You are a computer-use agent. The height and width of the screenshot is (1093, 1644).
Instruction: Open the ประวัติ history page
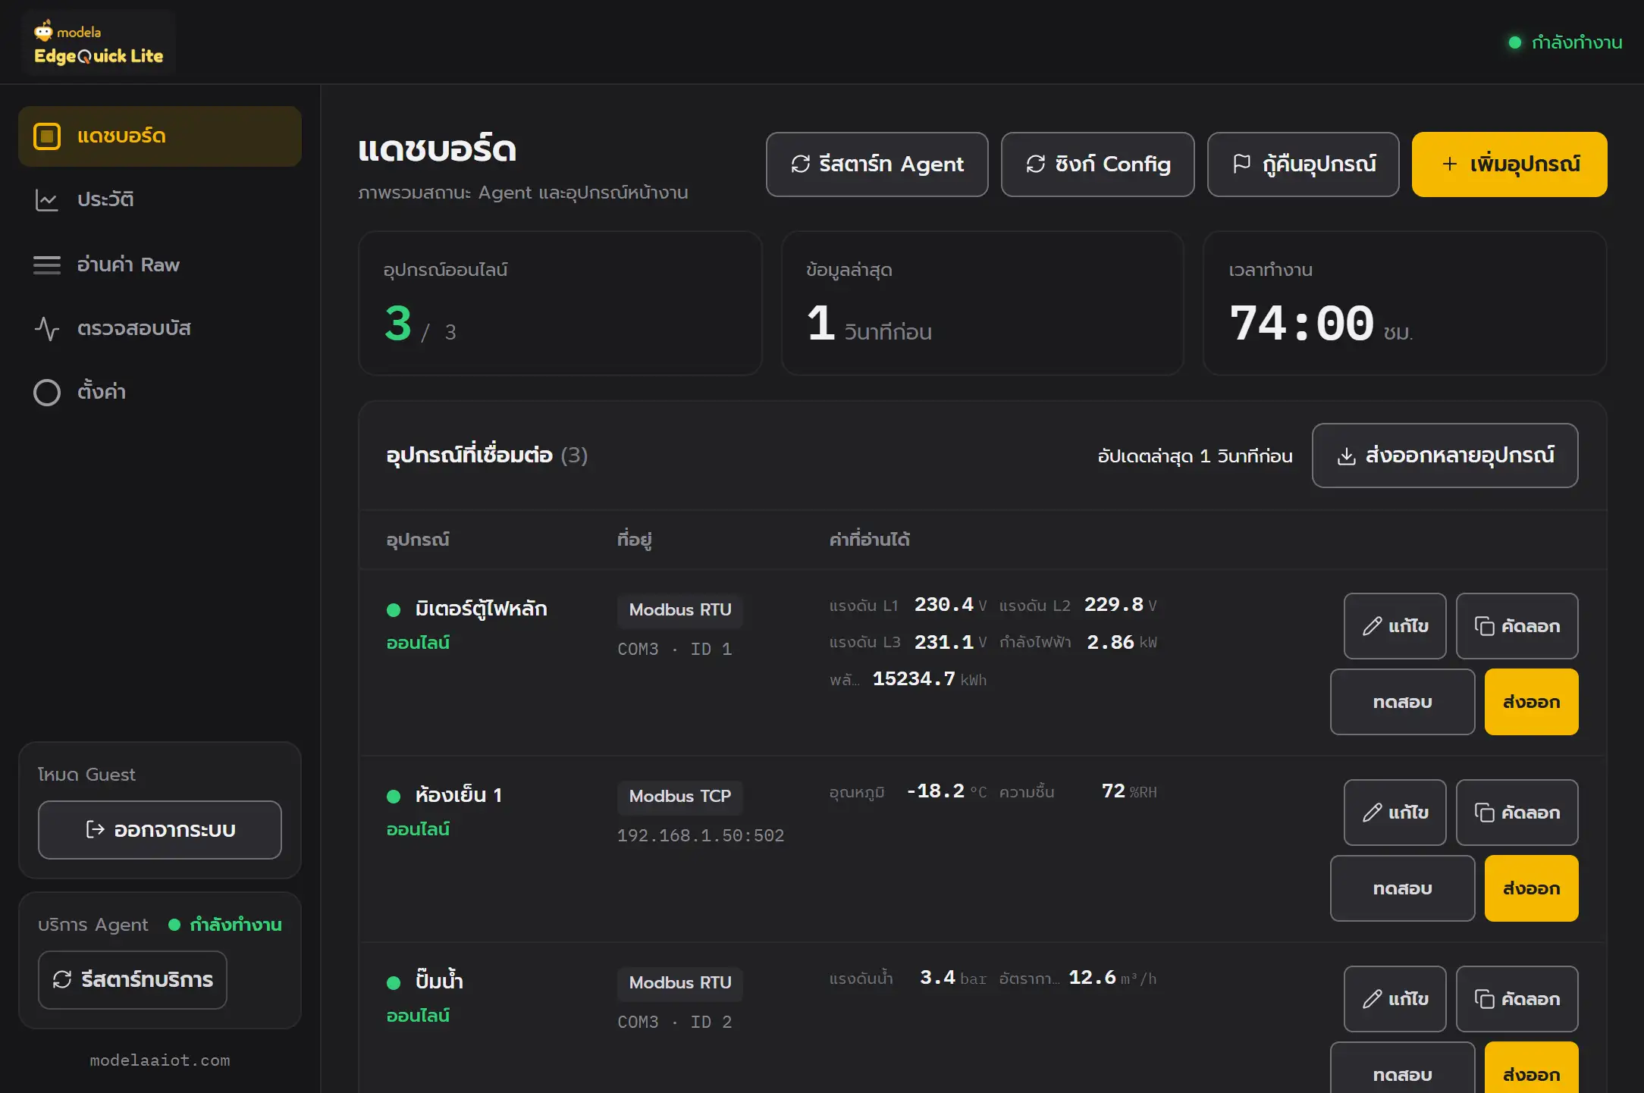(x=160, y=200)
